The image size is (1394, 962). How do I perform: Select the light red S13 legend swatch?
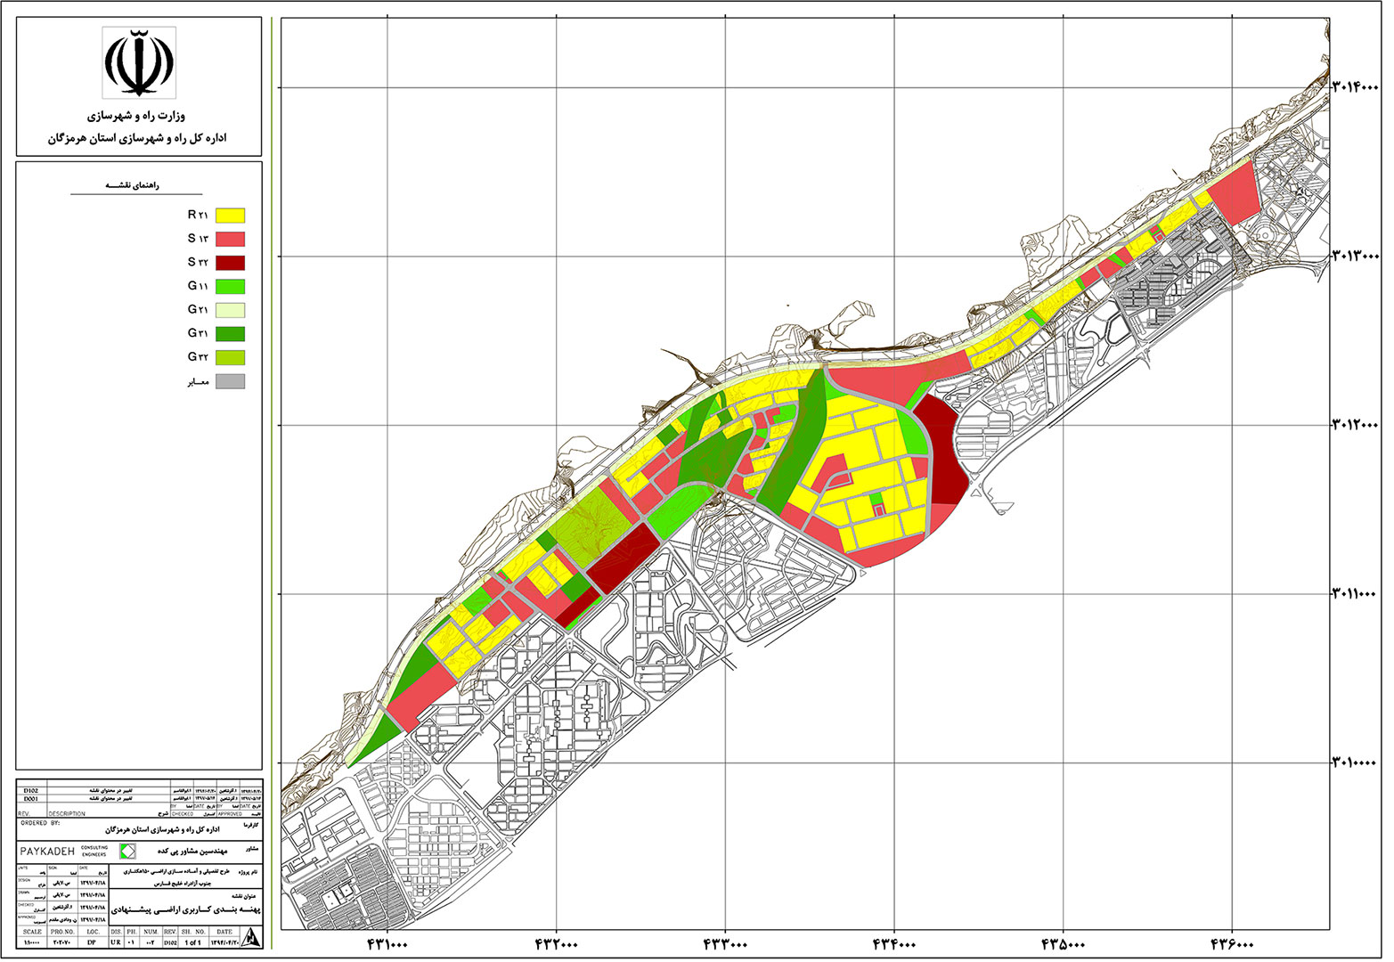click(x=231, y=239)
